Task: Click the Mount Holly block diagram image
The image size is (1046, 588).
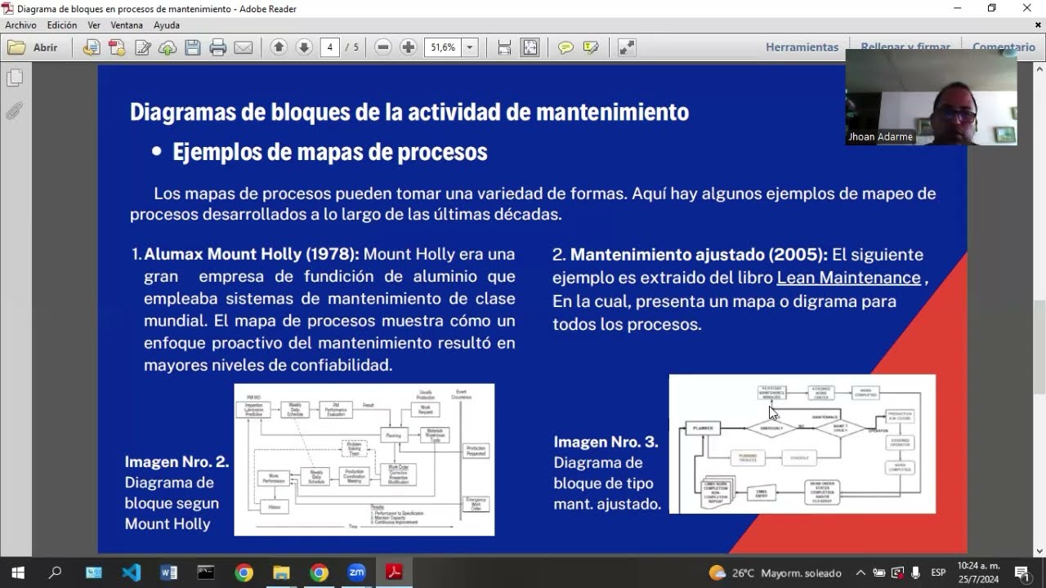Action: 364,460
